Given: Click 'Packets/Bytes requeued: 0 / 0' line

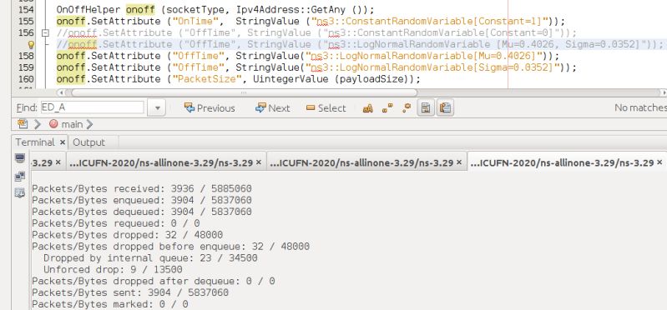Looking at the screenshot, I should tap(116, 223).
